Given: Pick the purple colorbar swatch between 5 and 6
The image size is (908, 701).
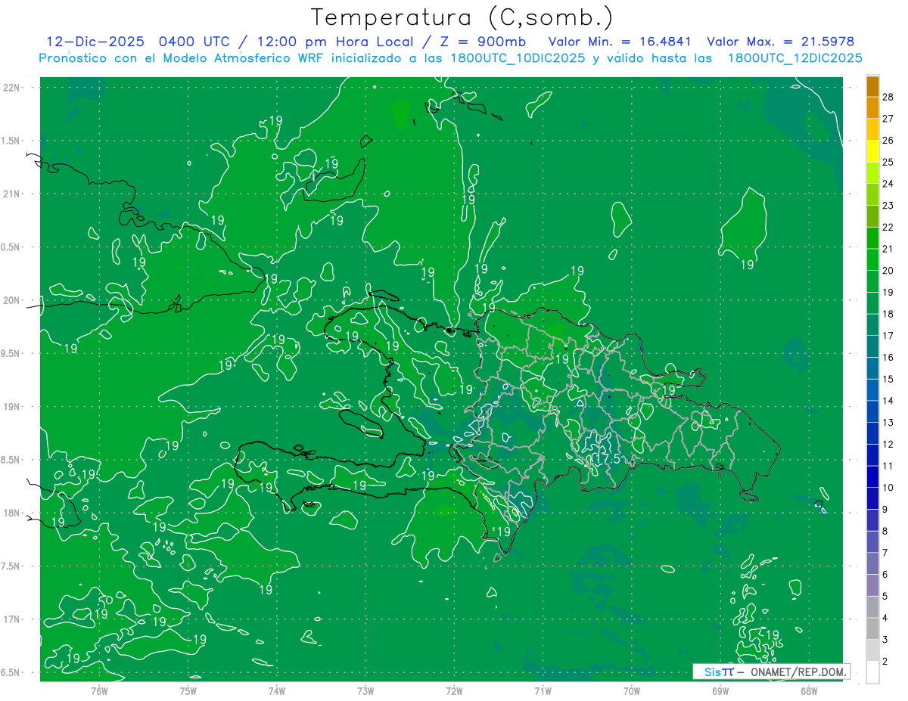Looking at the screenshot, I should pyautogui.click(x=872, y=585).
